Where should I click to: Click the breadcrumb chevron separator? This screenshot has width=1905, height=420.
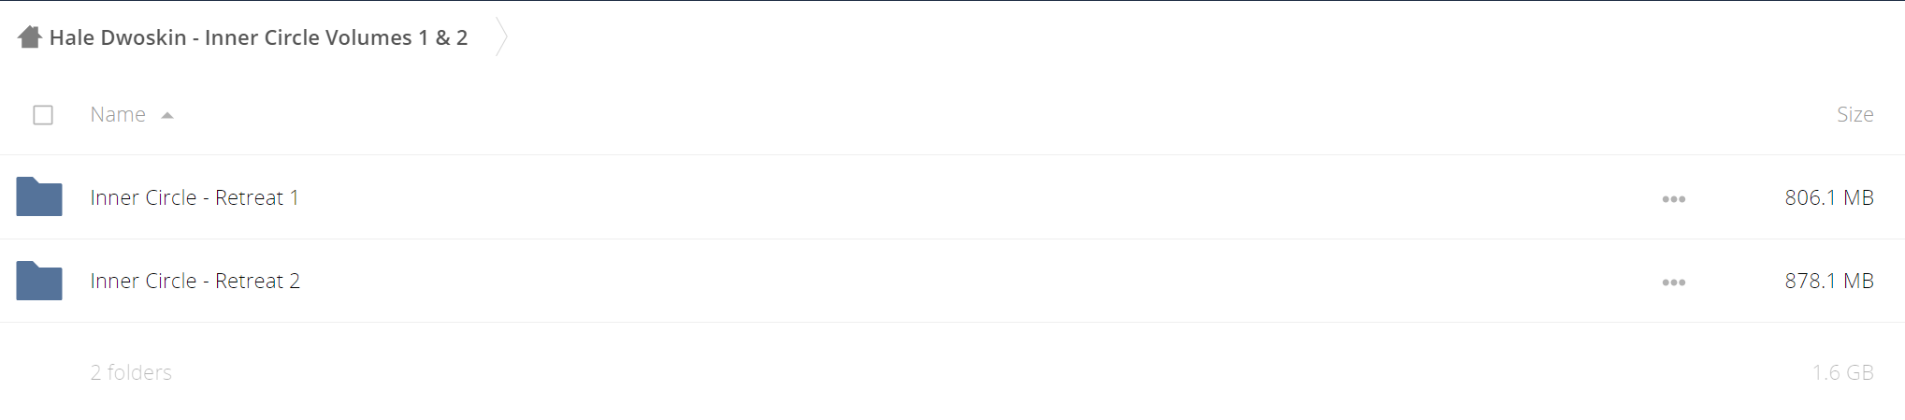tap(501, 36)
